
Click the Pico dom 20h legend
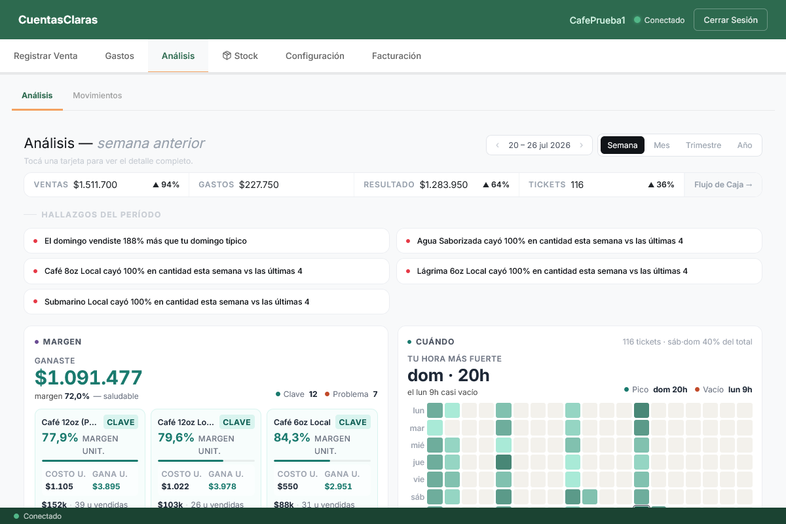coord(656,390)
